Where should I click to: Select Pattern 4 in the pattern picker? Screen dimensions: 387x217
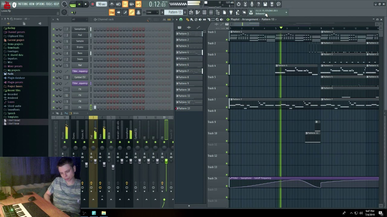click(x=189, y=52)
